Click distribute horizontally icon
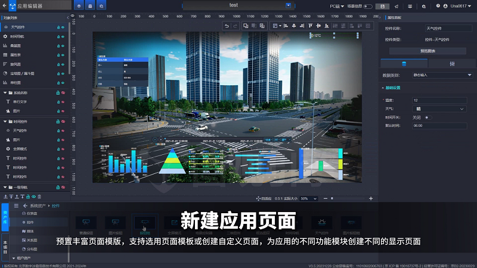The image size is (477, 268). (335, 26)
